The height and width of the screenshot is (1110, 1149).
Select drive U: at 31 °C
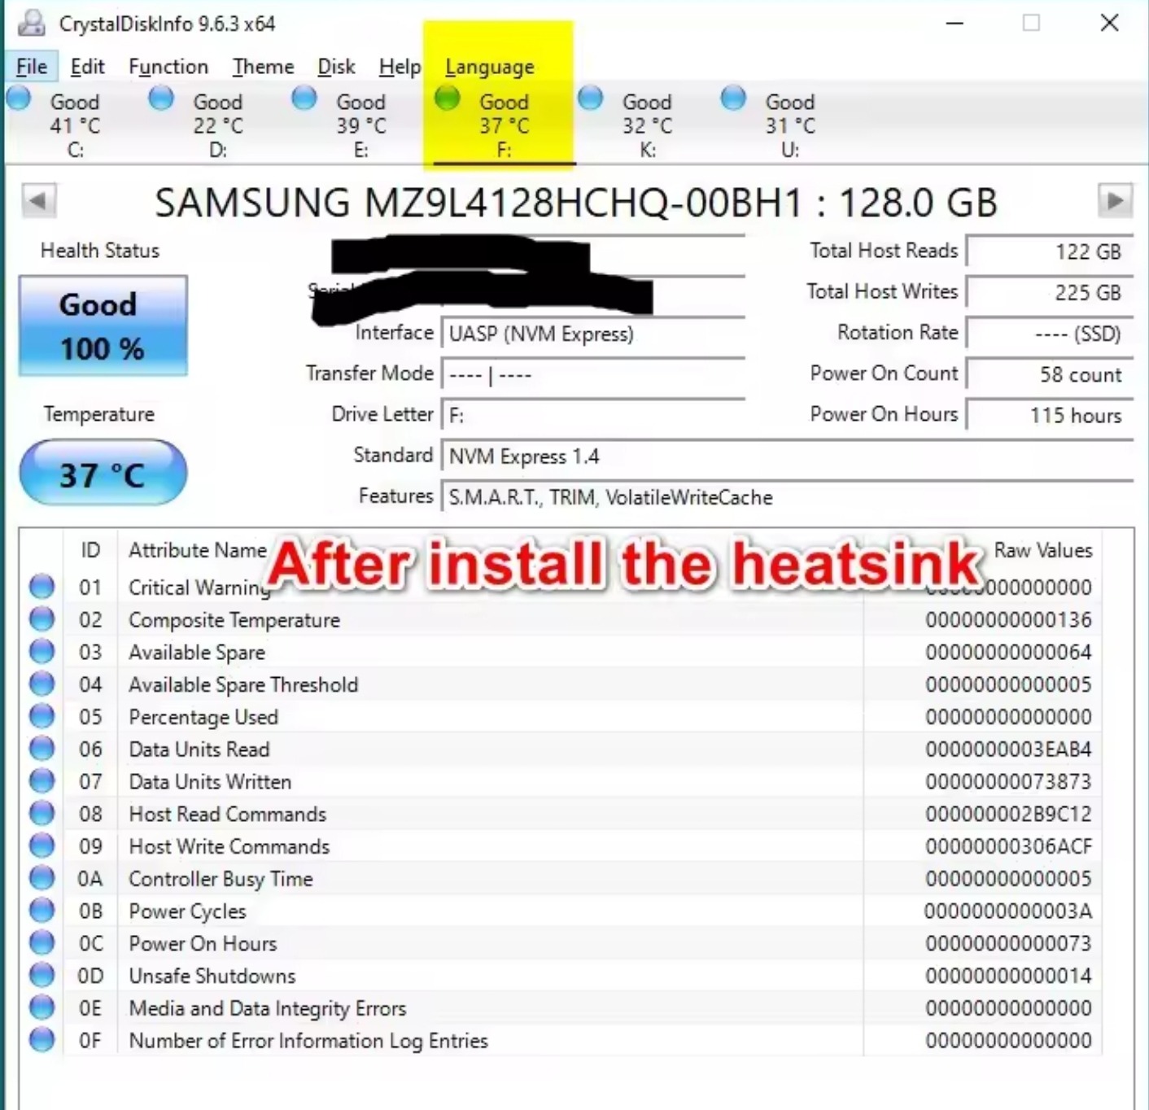click(x=790, y=125)
